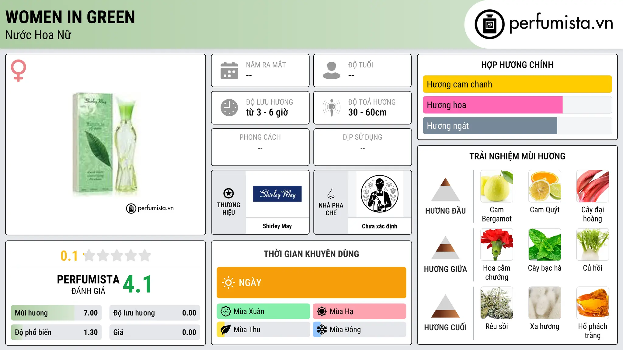Open the Cam Bergamot note image
623x350 pixels.
[x=497, y=186]
